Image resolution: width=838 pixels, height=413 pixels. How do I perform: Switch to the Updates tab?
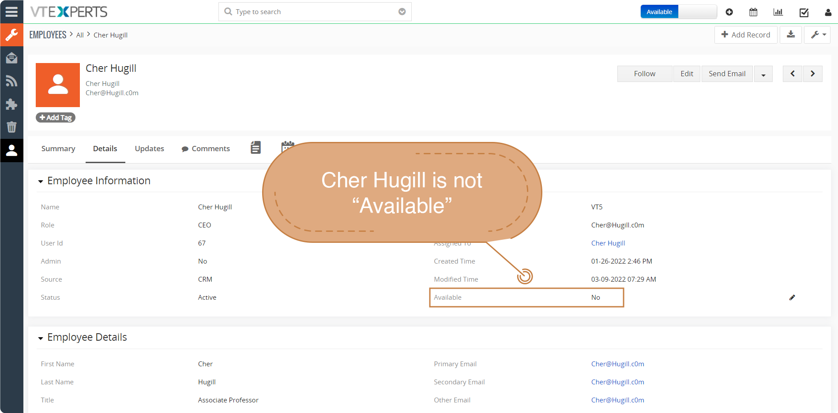tap(150, 149)
